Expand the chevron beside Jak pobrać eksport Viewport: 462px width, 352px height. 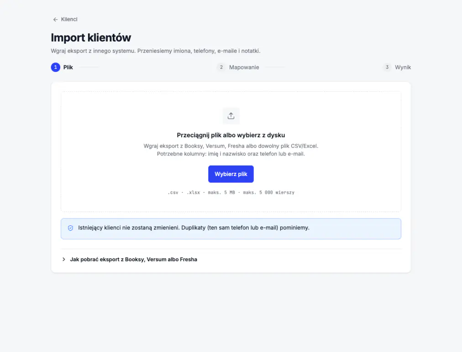(63, 259)
